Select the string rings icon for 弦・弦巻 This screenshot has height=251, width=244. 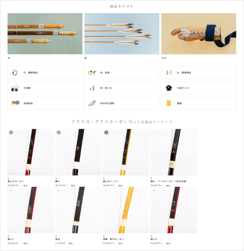point(92,72)
